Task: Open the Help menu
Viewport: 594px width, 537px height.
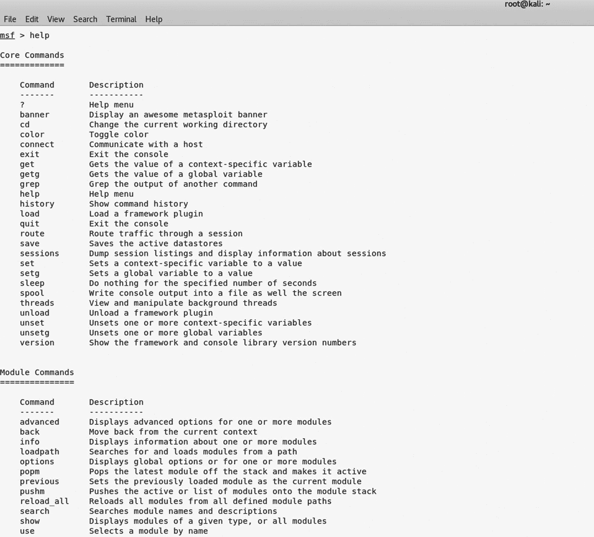Action: click(x=154, y=19)
